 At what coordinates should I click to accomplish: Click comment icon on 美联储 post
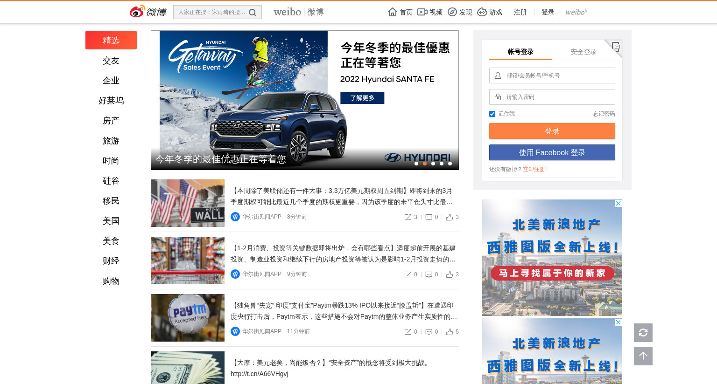point(429,217)
